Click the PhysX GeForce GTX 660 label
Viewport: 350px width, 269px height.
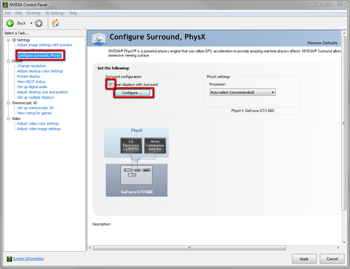coord(252,111)
